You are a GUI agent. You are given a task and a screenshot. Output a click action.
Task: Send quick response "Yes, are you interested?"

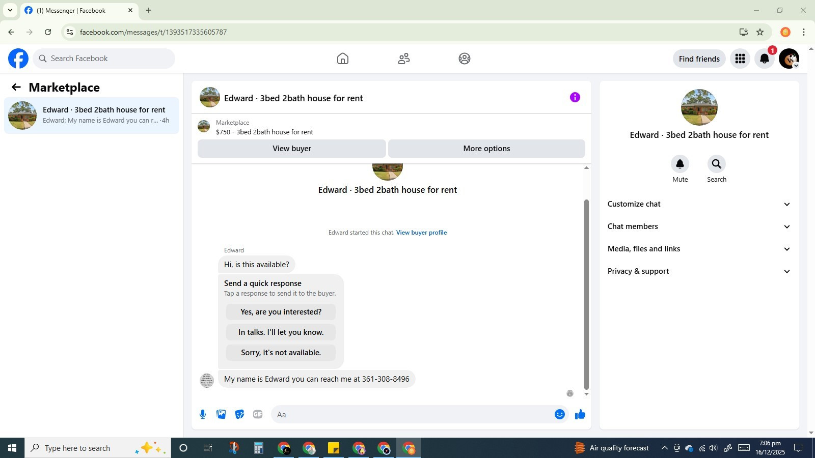click(281, 312)
